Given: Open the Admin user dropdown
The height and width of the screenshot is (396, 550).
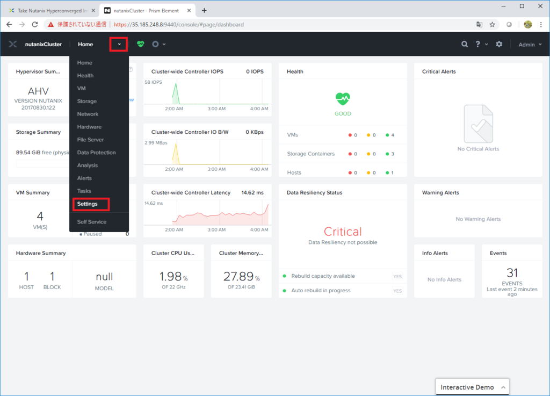Looking at the screenshot, I should 530,45.
